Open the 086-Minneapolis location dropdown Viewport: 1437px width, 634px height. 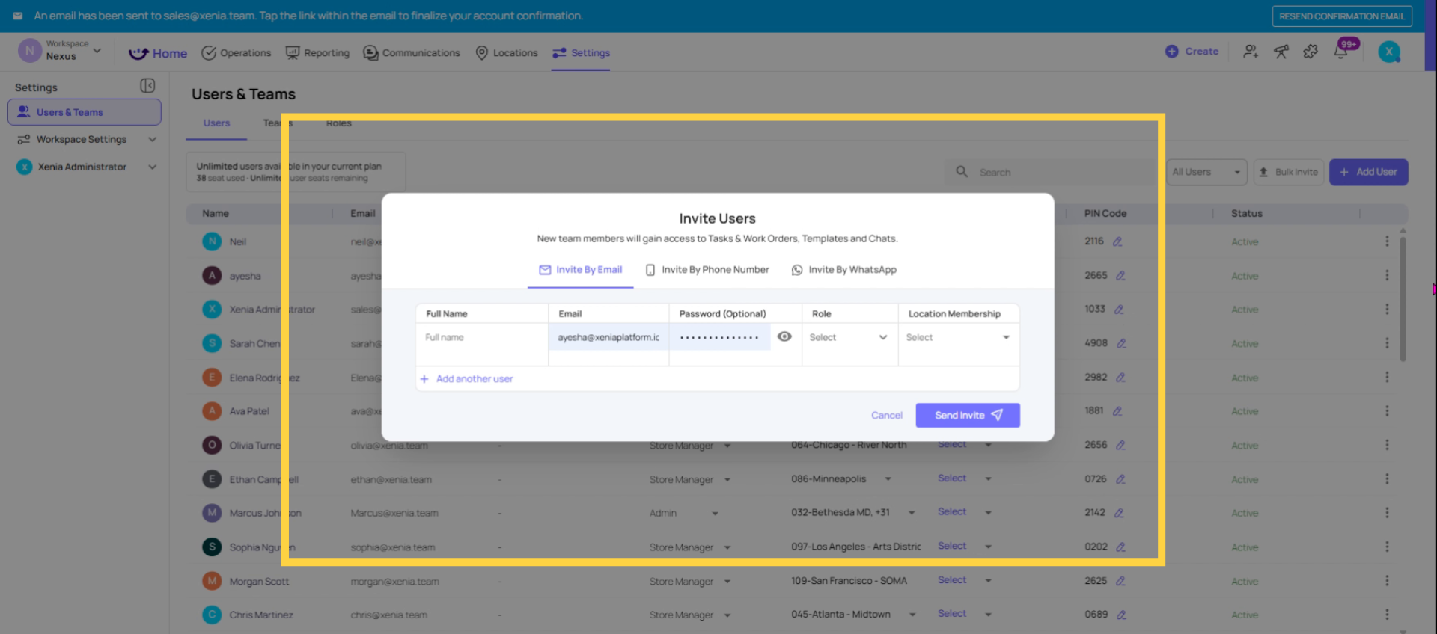click(841, 479)
